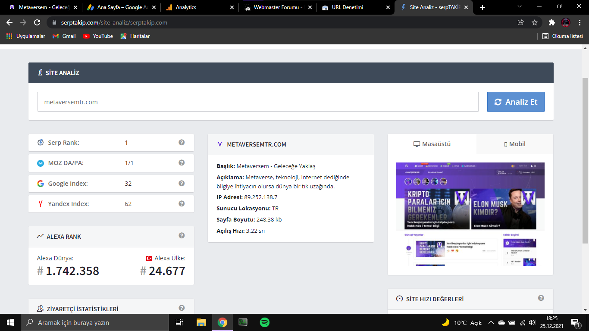Click the desktop site preview thumbnail
The width and height of the screenshot is (589, 331).
click(x=470, y=214)
